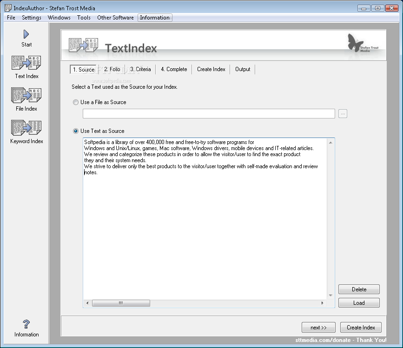Switch to the 1. Source tab

[84, 70]
